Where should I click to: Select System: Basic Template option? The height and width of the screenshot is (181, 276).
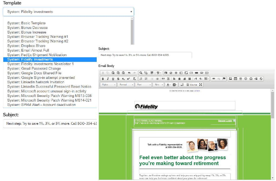[x=26, y=23]
